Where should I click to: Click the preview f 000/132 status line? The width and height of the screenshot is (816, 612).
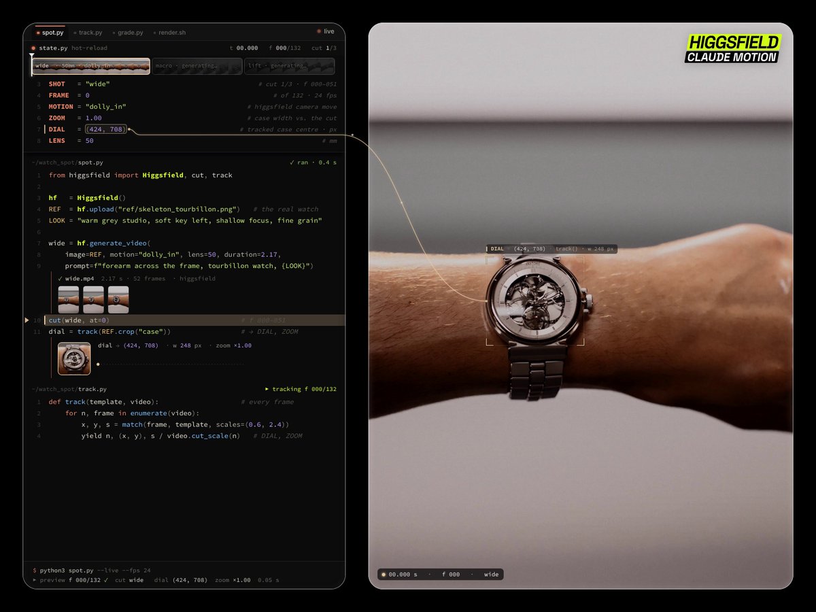tap(156, 580)
